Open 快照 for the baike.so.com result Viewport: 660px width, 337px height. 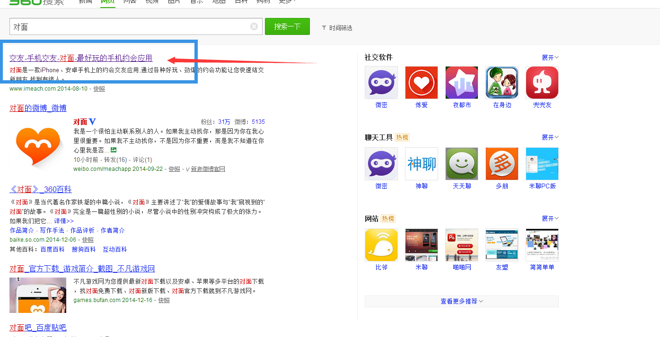tap(88, 240)
